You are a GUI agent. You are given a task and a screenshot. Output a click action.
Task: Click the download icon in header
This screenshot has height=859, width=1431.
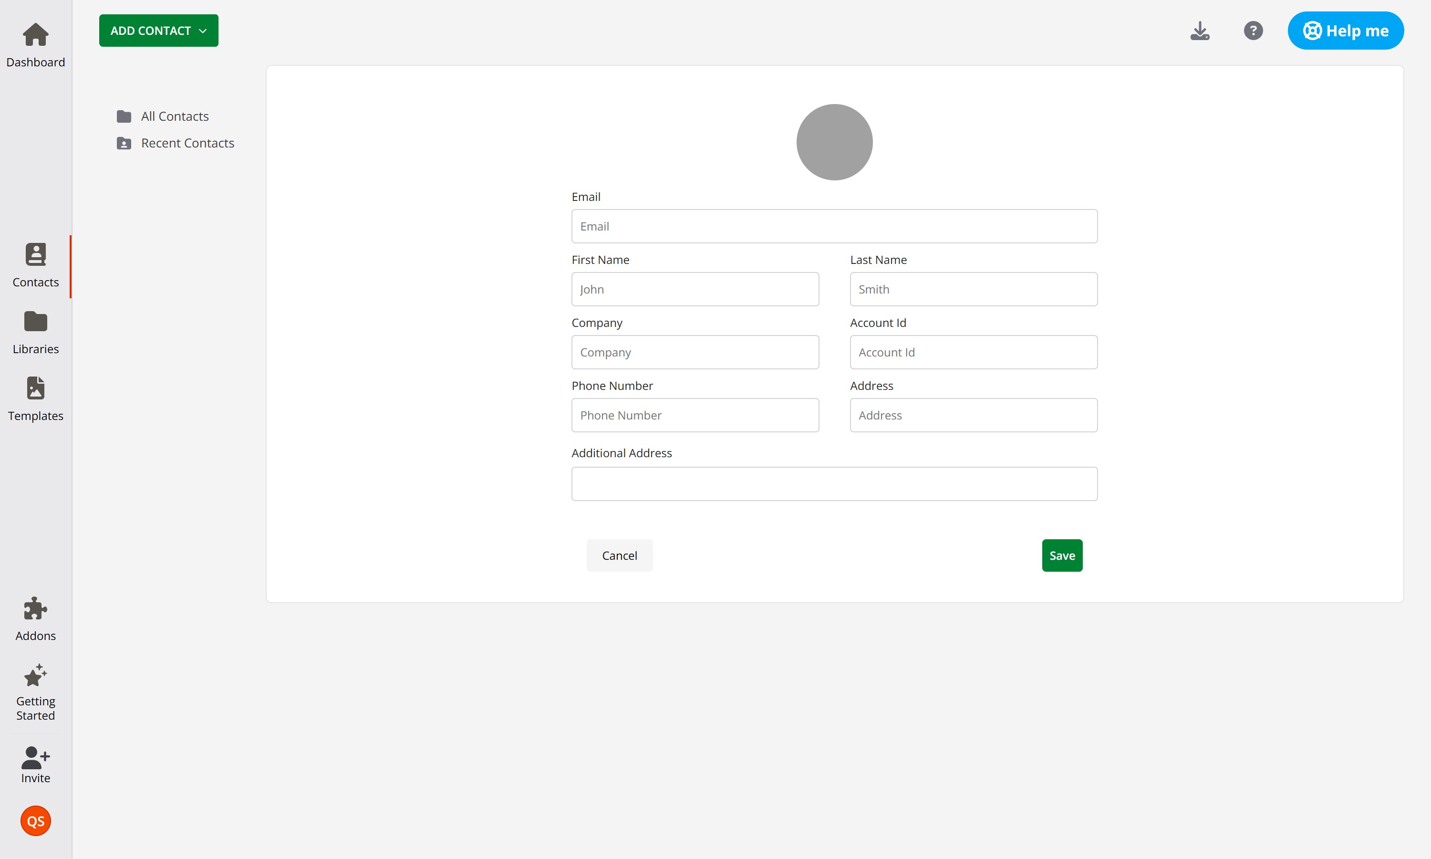(1200, 31)
